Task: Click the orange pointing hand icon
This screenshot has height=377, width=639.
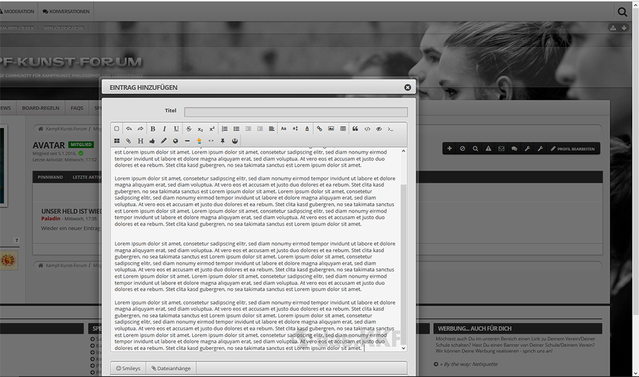Action: [199, 141]
